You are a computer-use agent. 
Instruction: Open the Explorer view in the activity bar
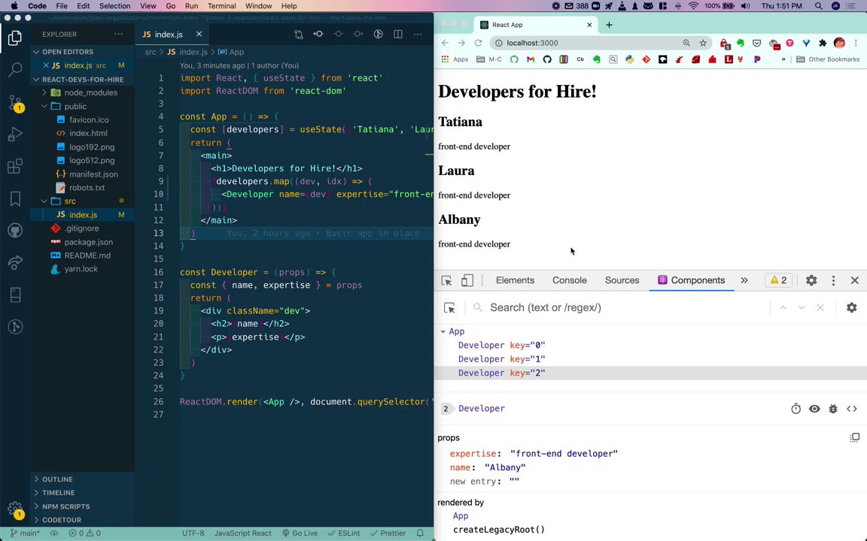(15, 38)
